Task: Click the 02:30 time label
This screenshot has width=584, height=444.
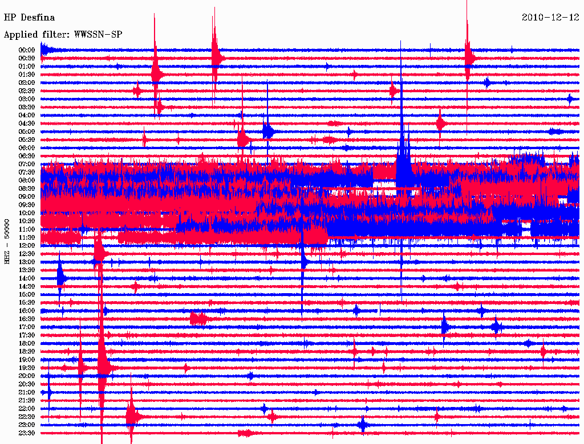Action: [x=27, y=91]
